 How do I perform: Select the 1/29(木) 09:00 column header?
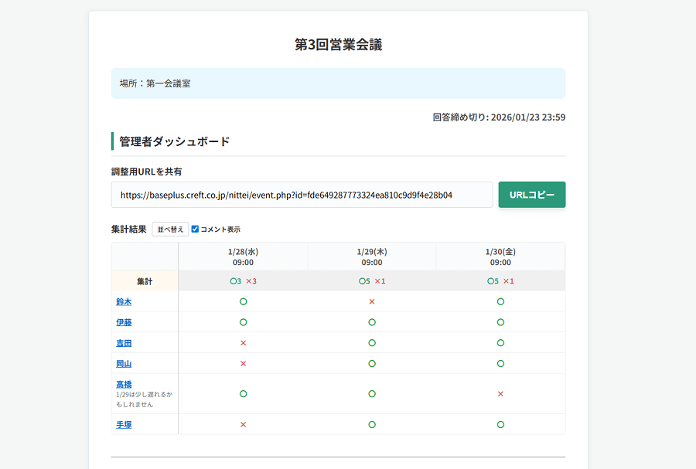coord(372,257)
